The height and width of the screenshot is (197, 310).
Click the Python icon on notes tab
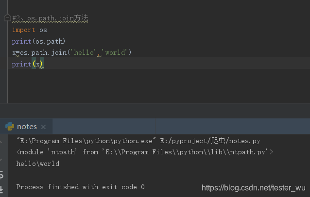click(x=10, y=127)
